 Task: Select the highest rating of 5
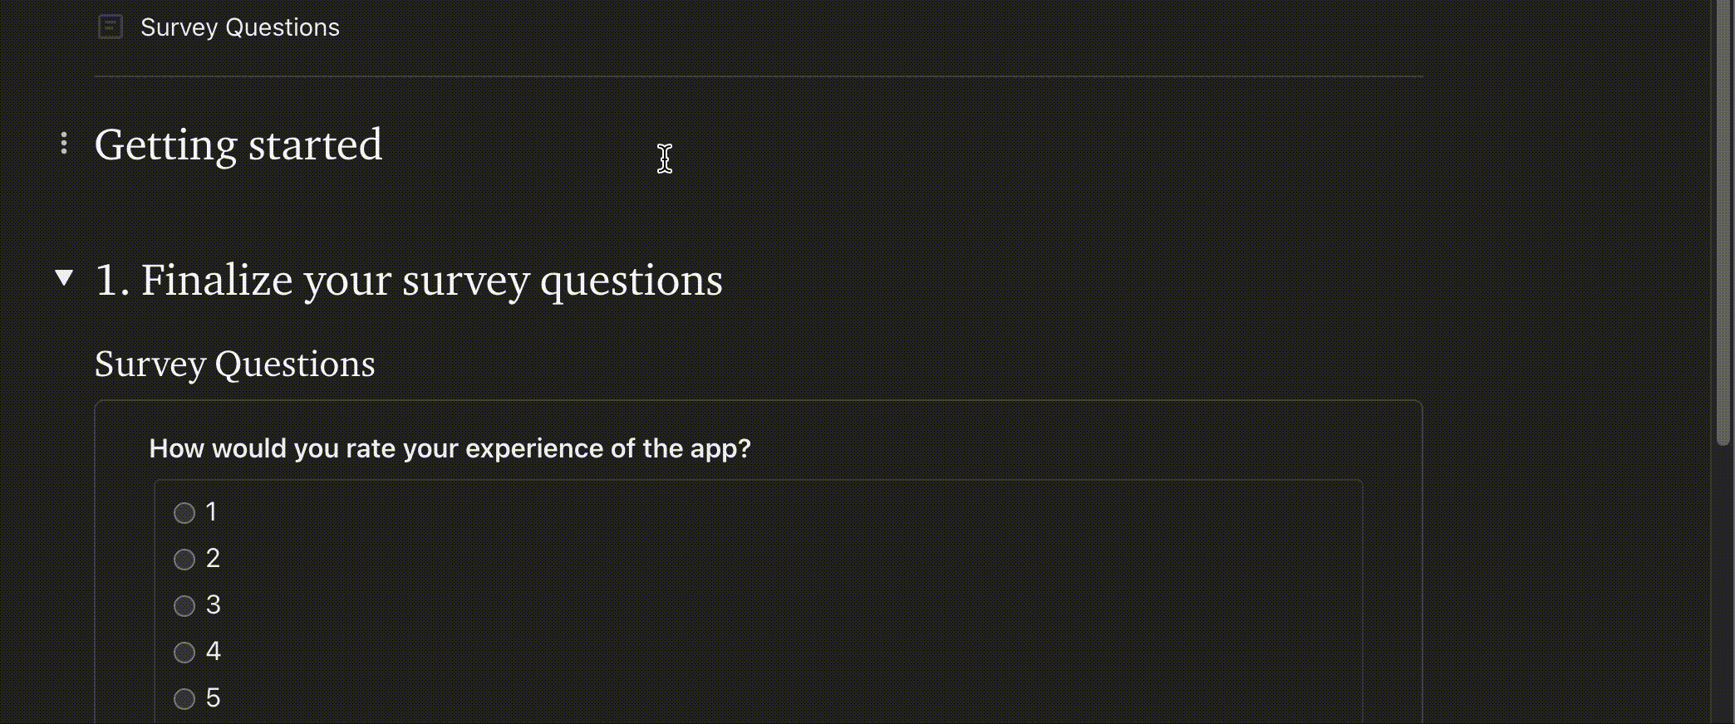pyautogui.click(x=184, y=698)
